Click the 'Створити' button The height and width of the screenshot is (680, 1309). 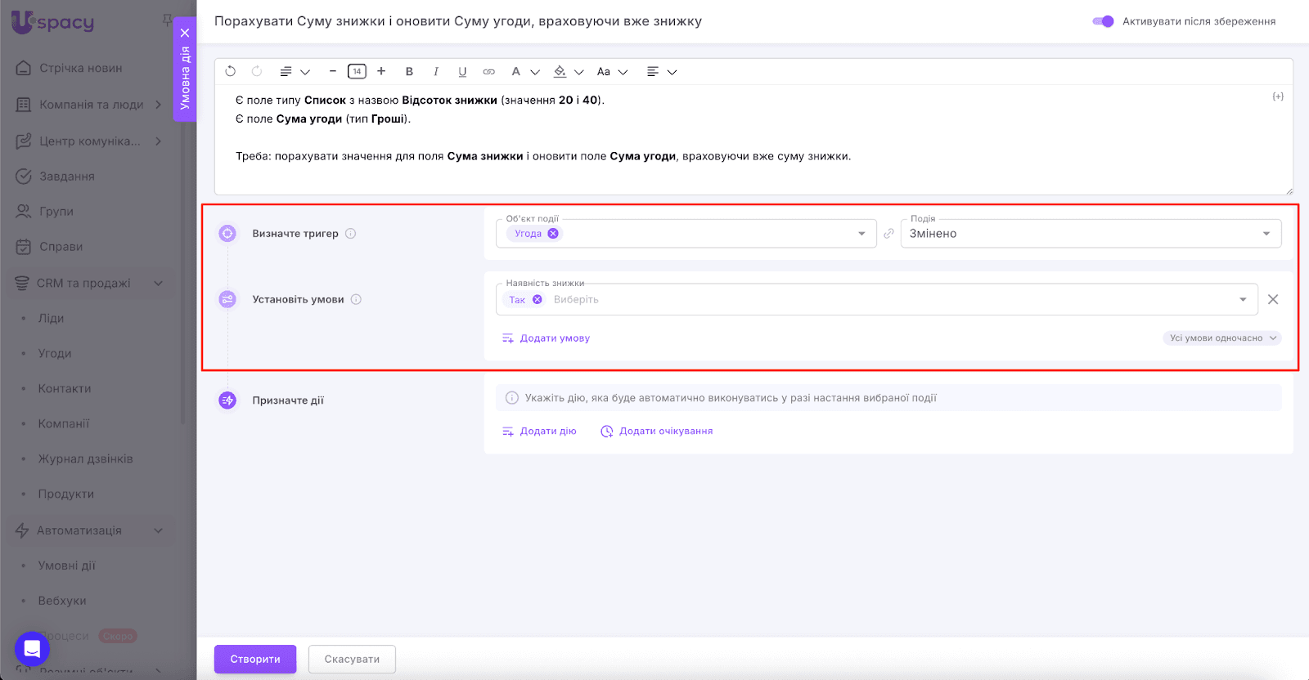point(255,659)
